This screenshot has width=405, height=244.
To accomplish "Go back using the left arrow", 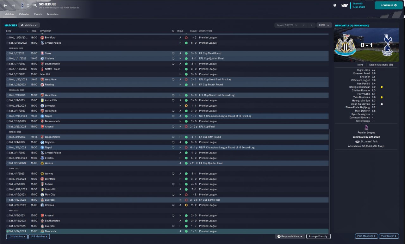I will point(5,5).
